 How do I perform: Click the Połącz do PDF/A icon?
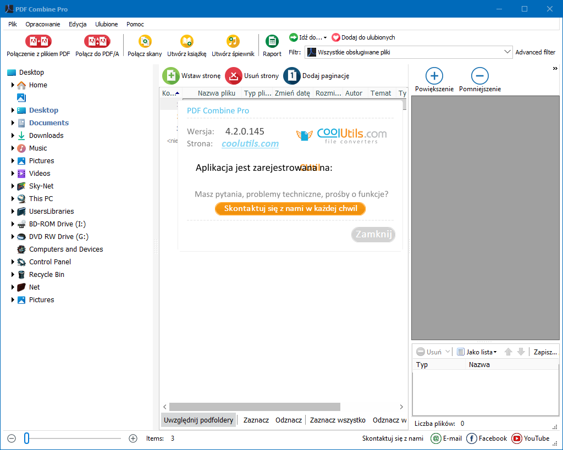pos(97,42)
